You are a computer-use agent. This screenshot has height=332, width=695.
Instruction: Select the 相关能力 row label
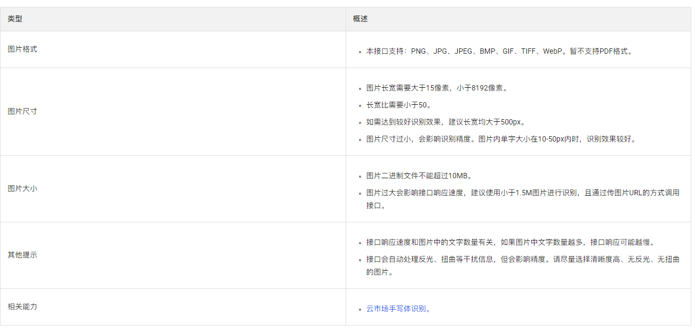click(x=22, y=307)
